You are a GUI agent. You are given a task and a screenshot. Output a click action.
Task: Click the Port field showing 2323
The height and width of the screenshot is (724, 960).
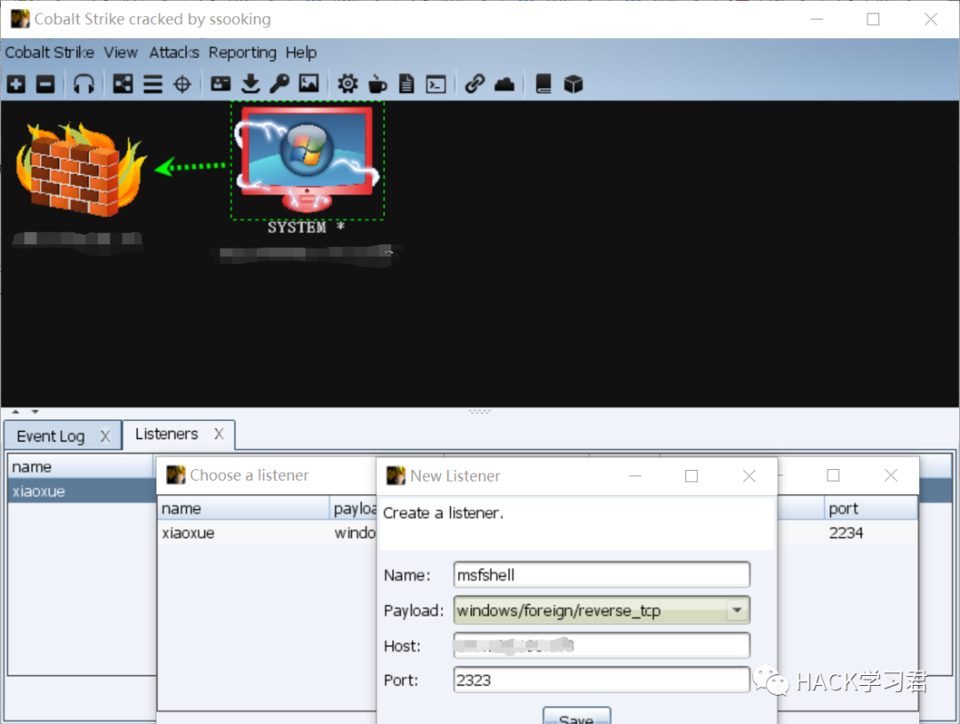point(602,680)
